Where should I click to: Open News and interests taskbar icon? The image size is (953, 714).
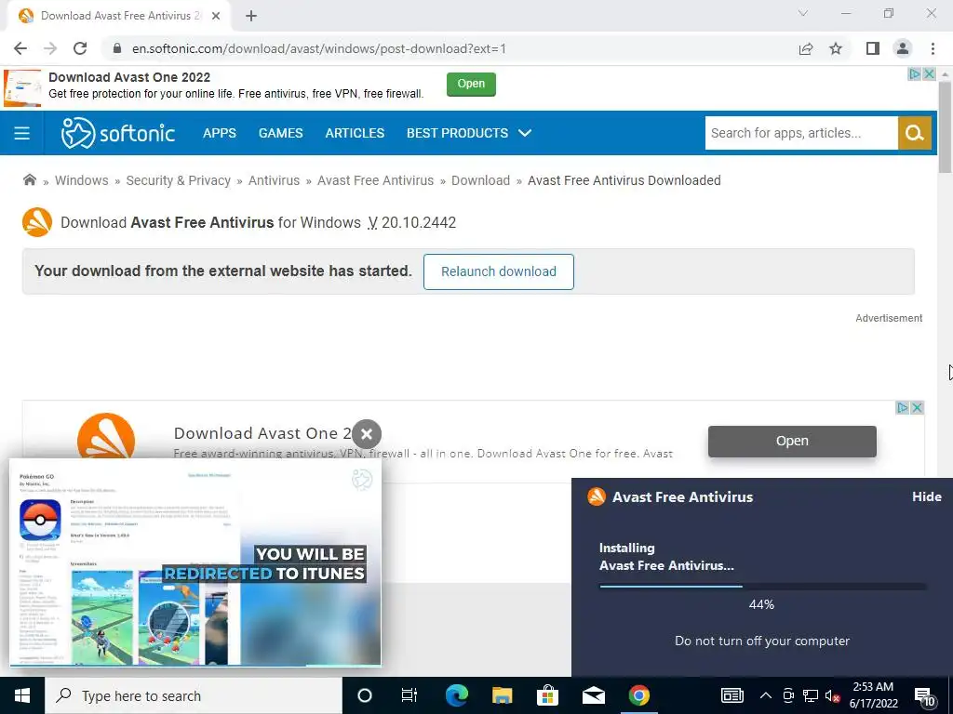[732, 695]
